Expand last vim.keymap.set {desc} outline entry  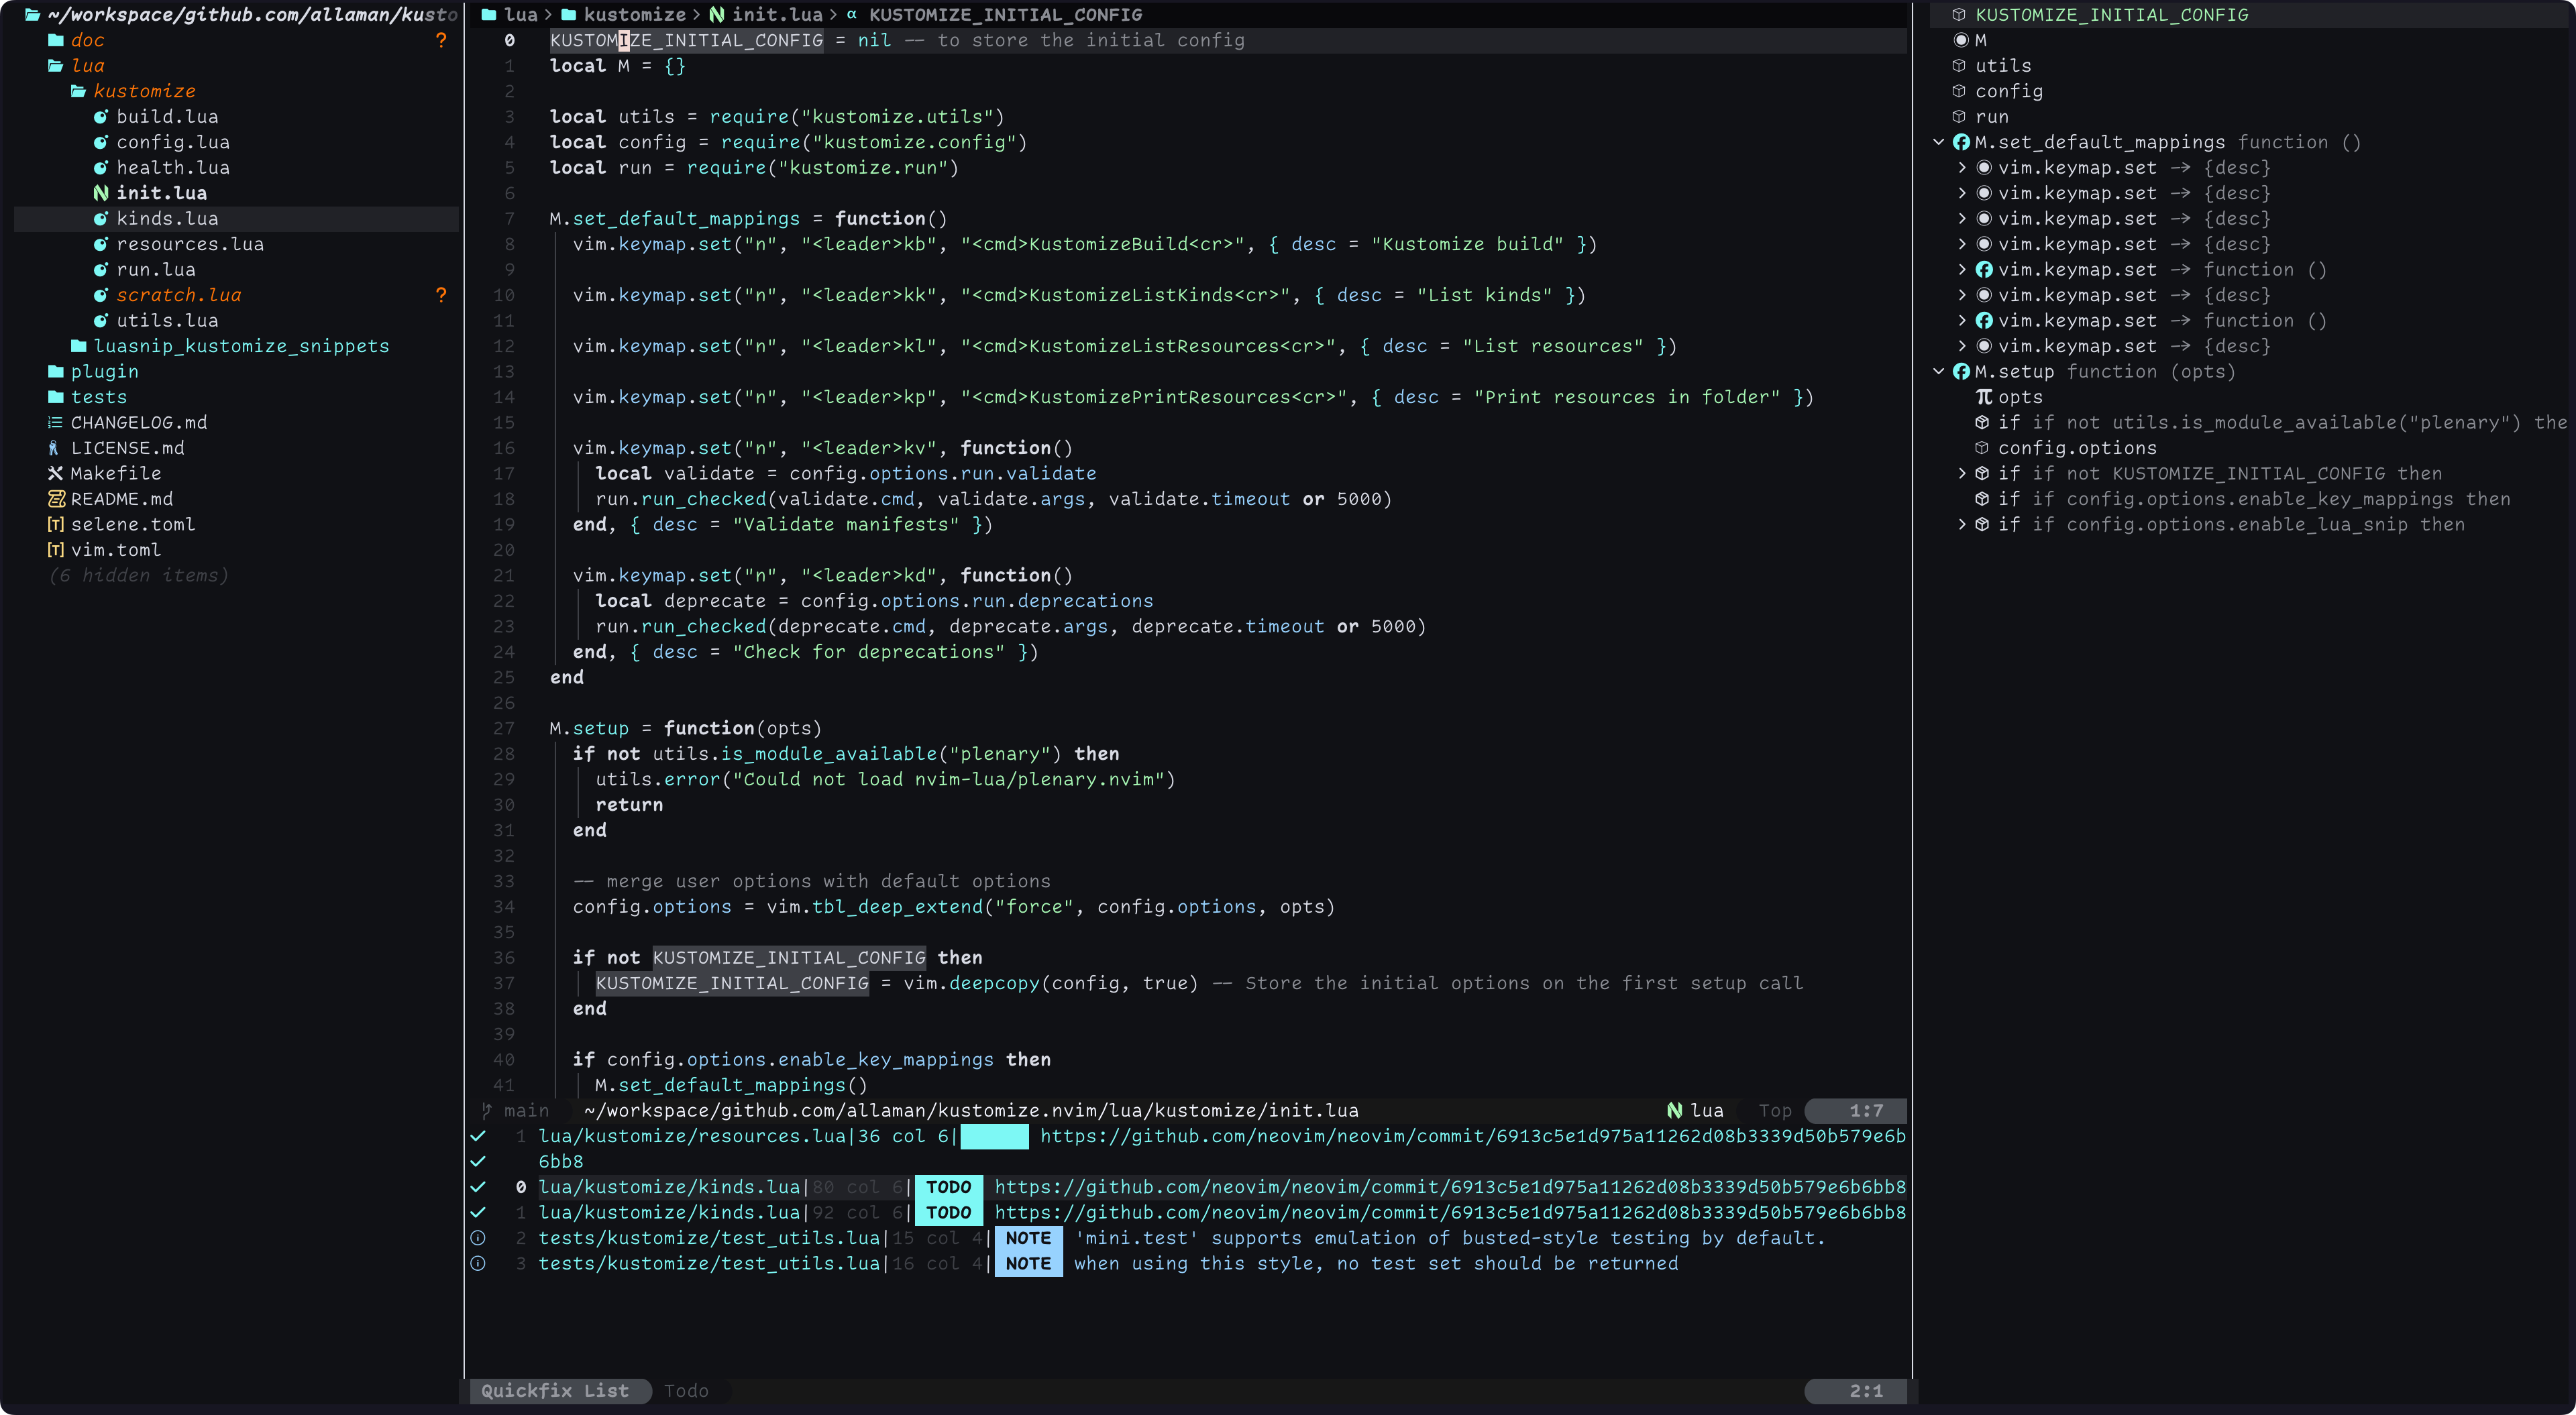coord(1962,346)
